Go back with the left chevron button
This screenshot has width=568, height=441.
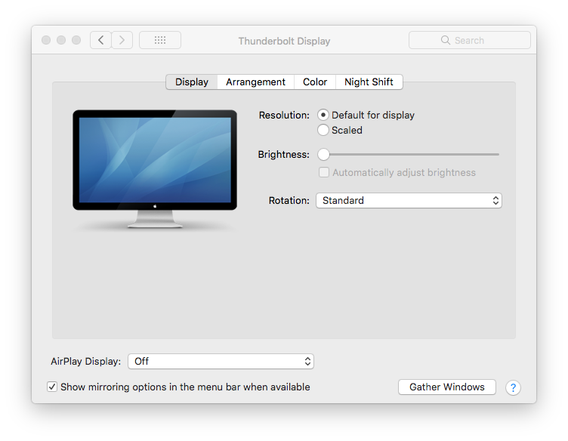point(100,40)
